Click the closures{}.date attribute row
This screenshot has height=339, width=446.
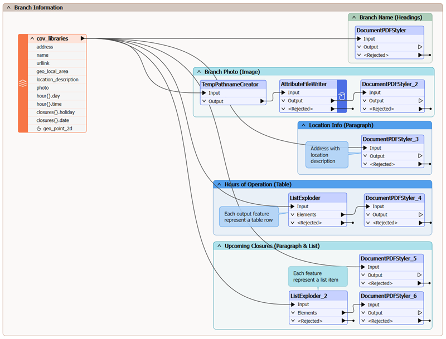[x=57, y=120]
